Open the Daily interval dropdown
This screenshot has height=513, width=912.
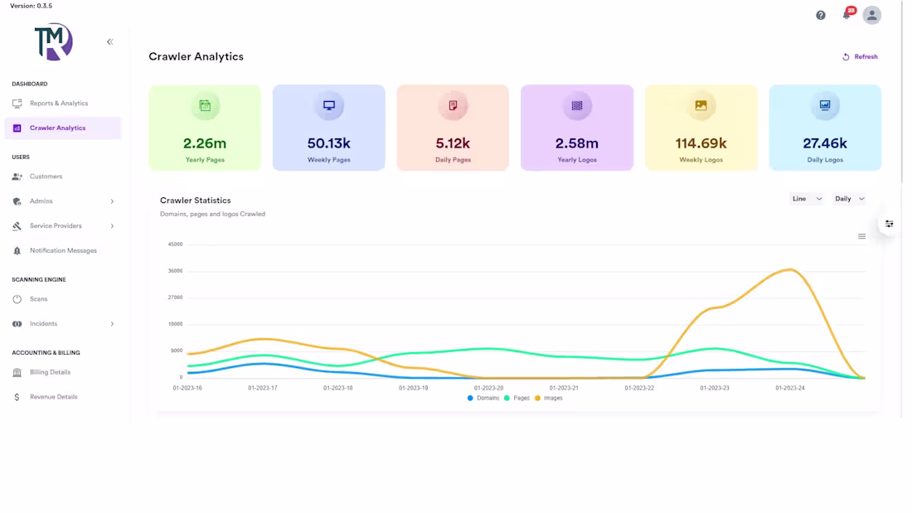click(849, 199)
